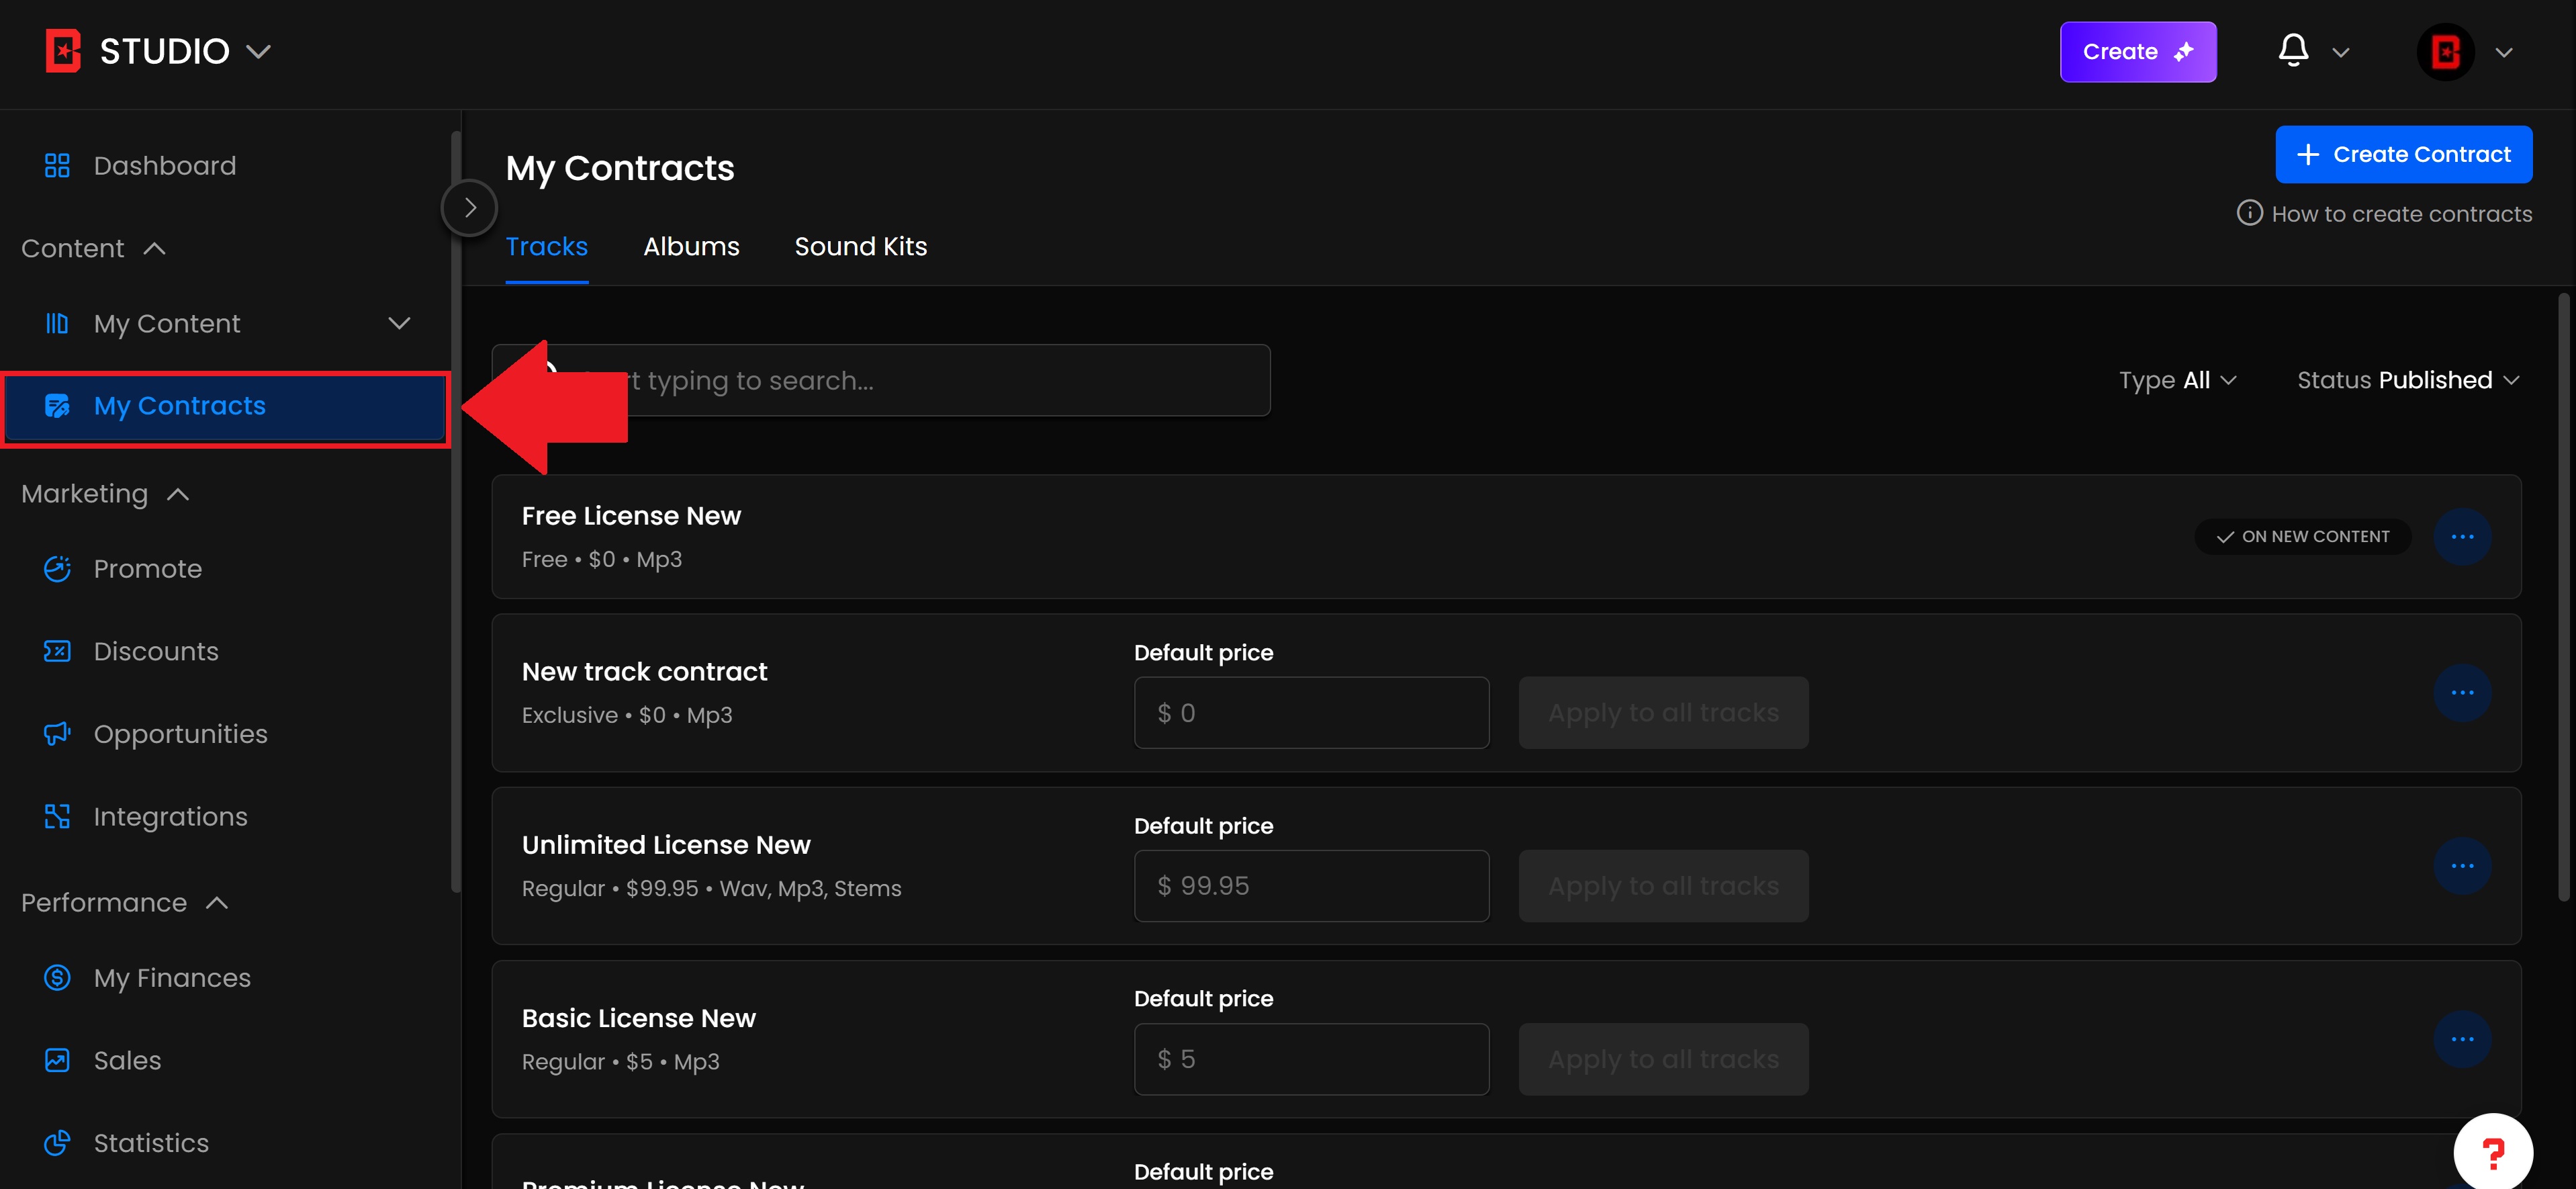Click the Unlimited License default price field

tap(1311, 886)
